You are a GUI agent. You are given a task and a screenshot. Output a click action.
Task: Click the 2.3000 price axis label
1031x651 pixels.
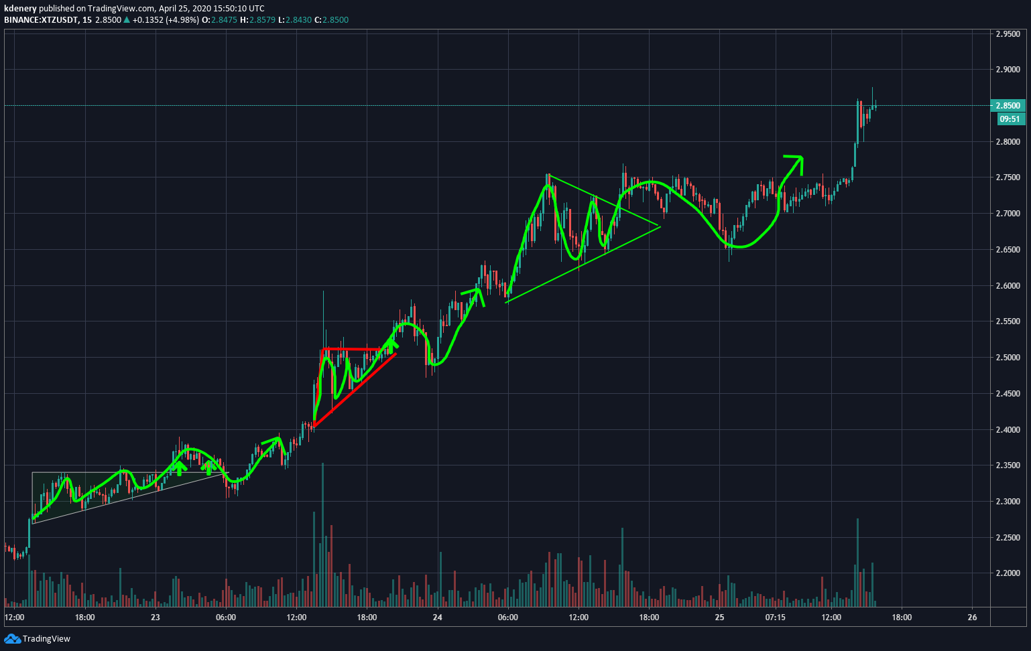(1008, 502)
